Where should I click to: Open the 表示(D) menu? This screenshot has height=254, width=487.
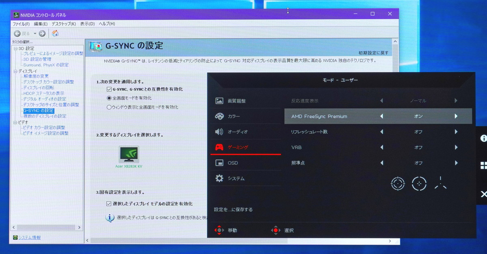click(87, 24)
